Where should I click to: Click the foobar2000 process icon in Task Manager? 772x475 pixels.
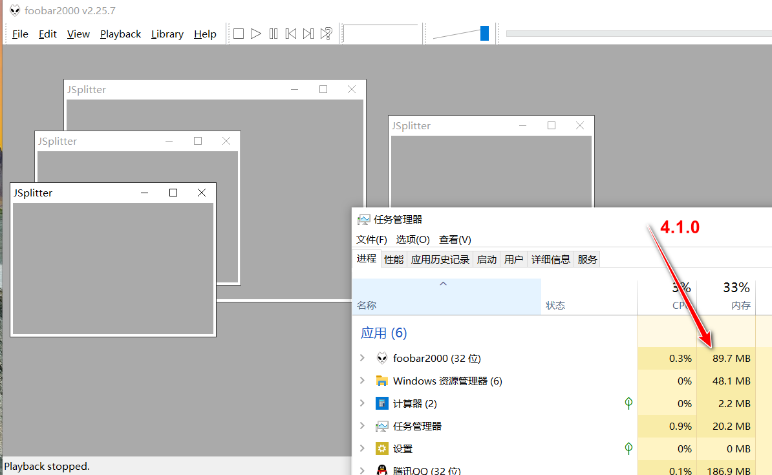tap(382, 358)
